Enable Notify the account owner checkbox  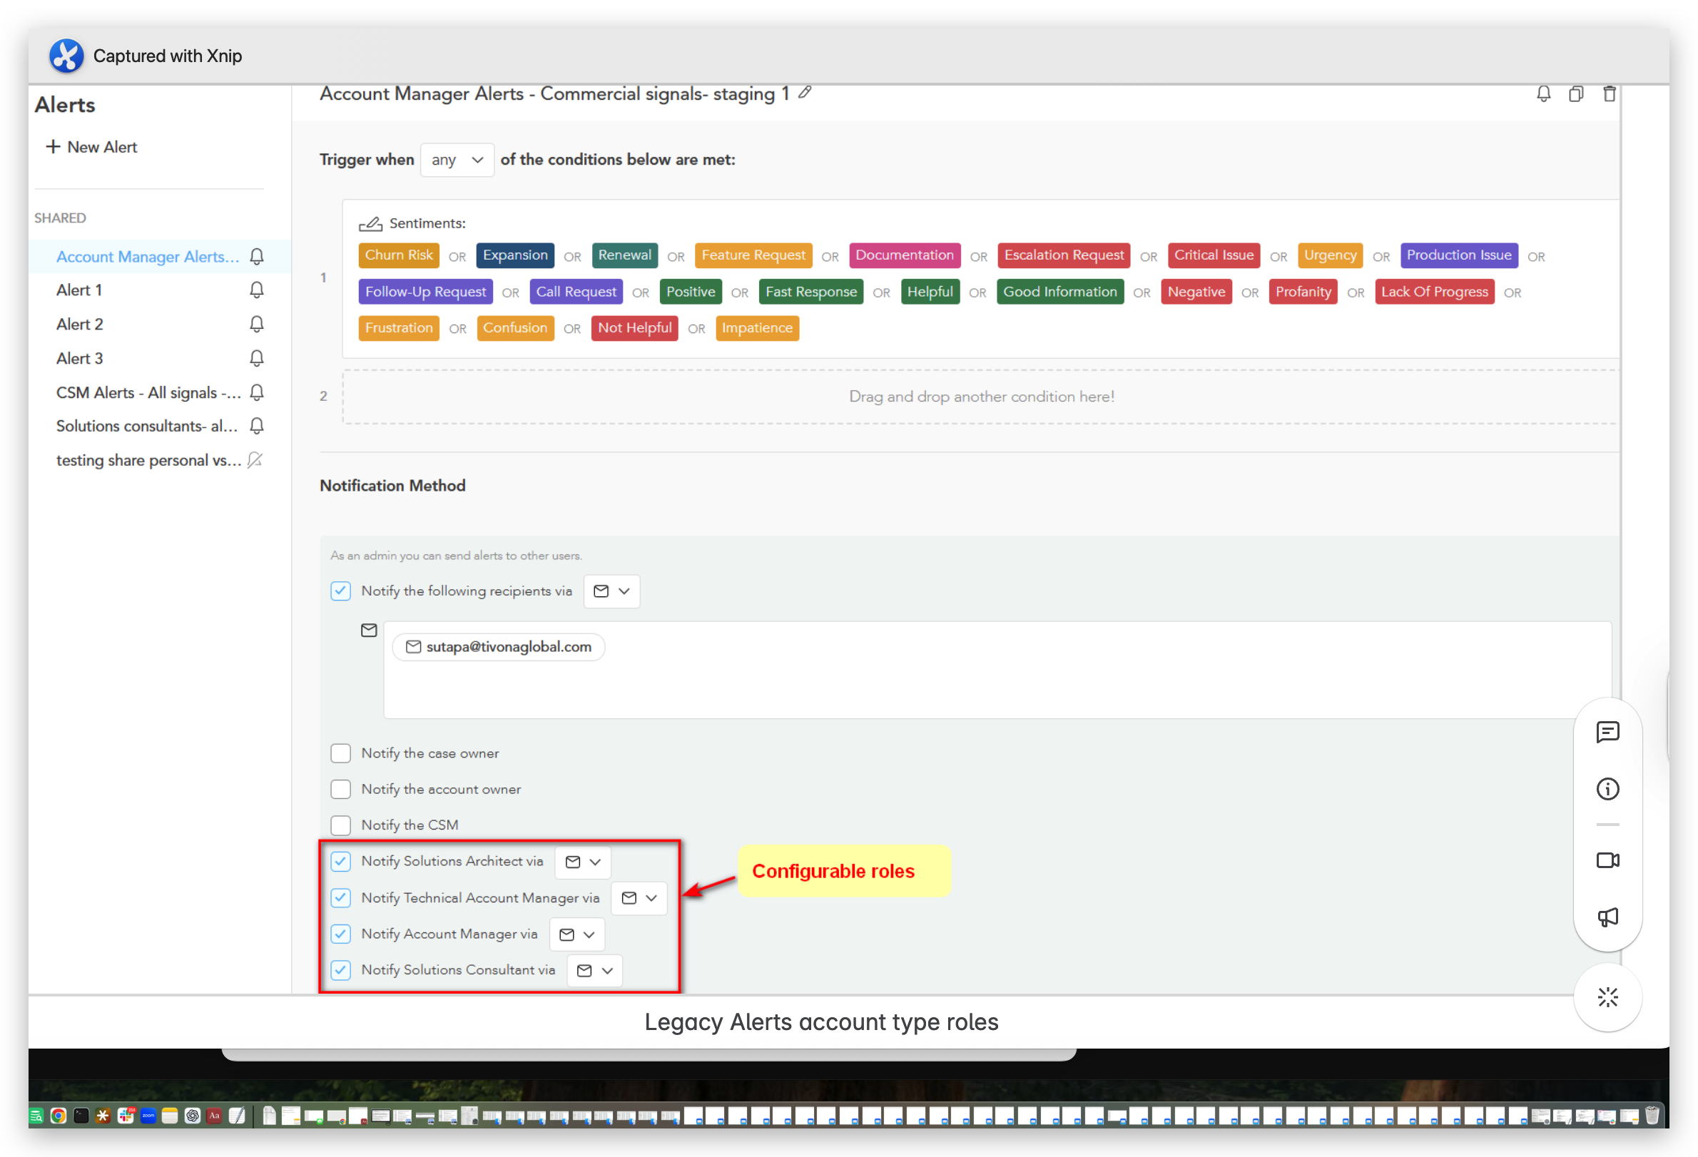340,789
